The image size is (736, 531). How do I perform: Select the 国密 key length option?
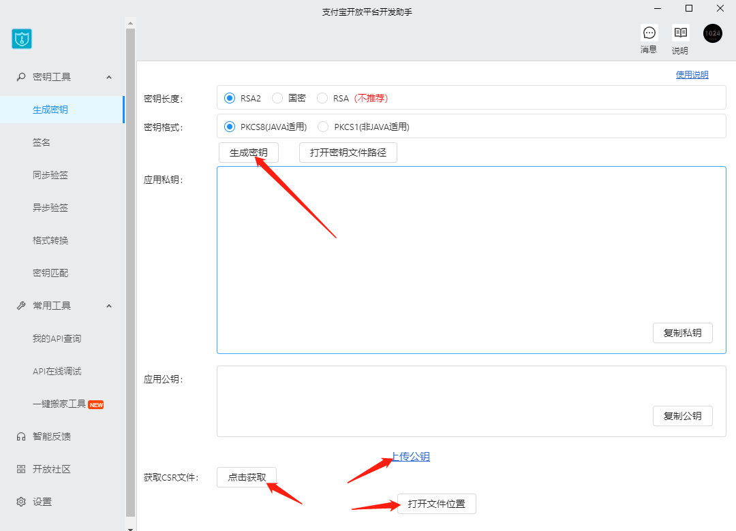pyautogui.click(x=277, y=98)
